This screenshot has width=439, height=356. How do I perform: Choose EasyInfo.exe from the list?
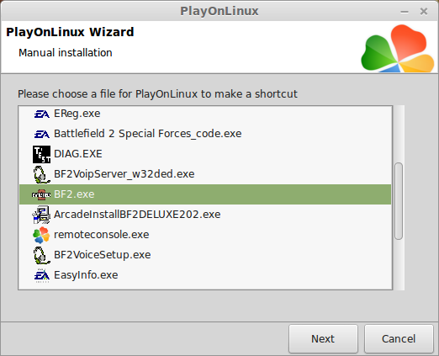(205, 275)
